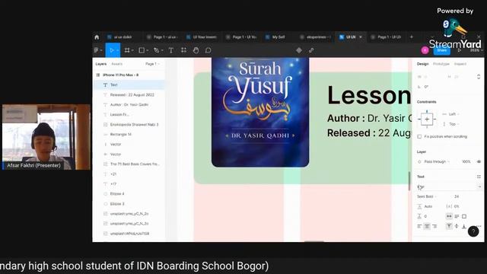Select the Frame tool
The height and width of the screenshot is (274, 487).
127,50
